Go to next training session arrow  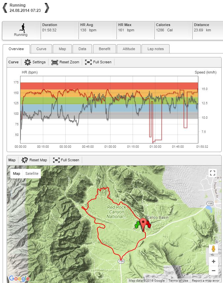click(47, 8)
